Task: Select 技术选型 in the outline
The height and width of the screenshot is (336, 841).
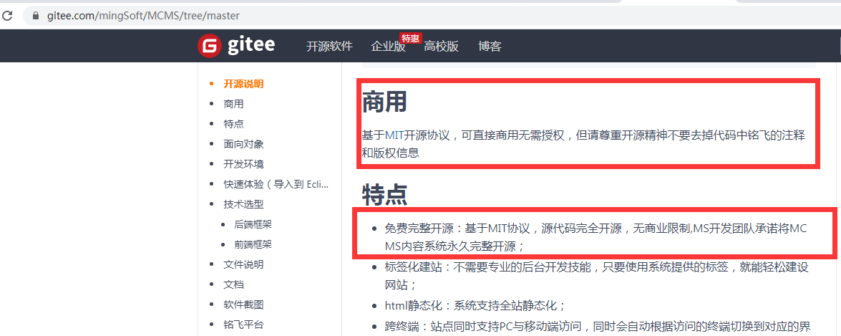Action: (243, 204)
